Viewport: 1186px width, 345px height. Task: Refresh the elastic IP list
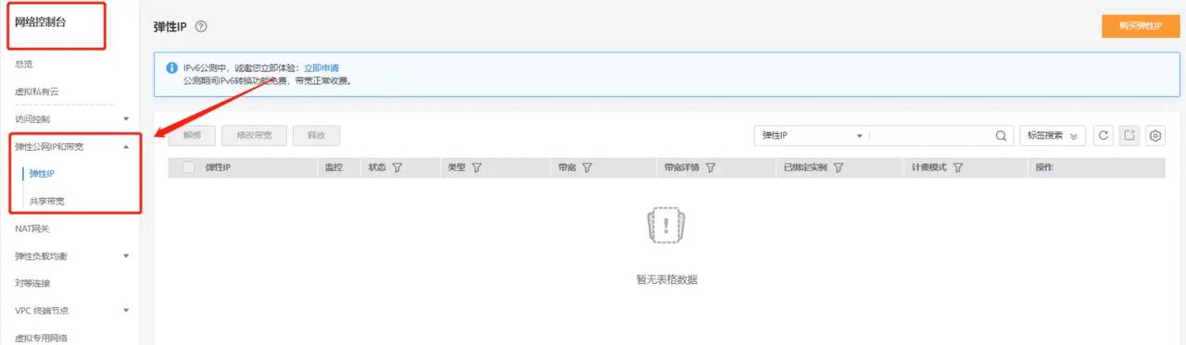(x=1104, y=136)
